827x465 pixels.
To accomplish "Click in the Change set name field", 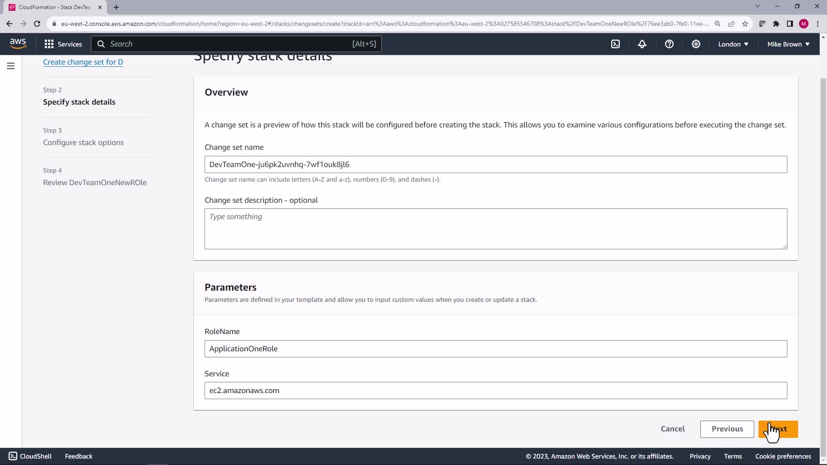I will [x=495, y=164].
